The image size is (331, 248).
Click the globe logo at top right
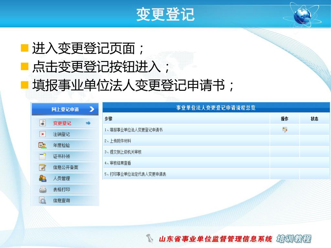[302, 15]
